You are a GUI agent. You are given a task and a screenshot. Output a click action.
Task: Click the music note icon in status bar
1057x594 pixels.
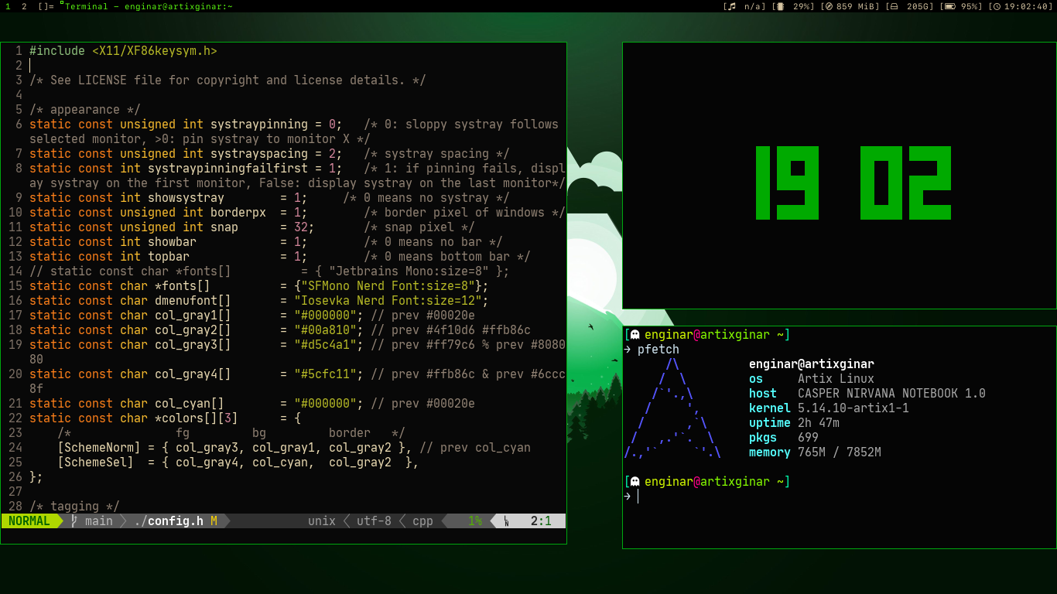[731, 6]
